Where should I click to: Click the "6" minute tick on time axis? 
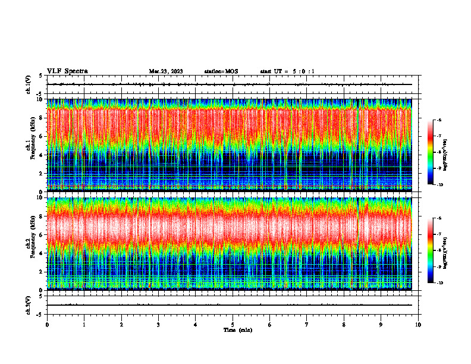coord(270,325)
